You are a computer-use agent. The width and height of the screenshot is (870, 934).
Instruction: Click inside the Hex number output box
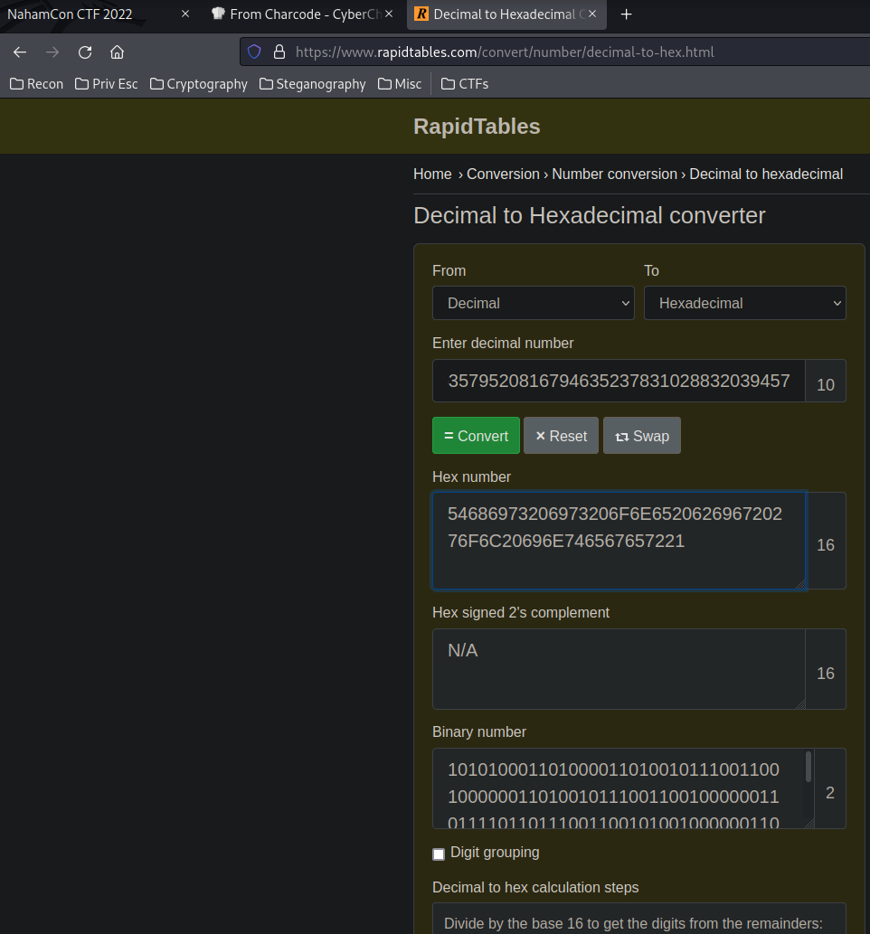click(619, 541)
